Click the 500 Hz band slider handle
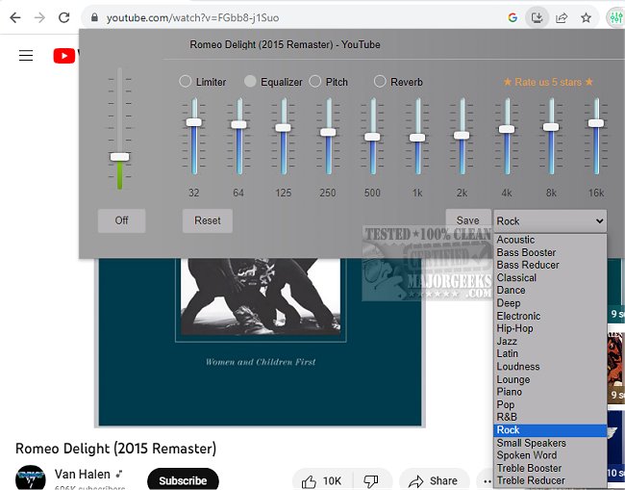625x490 pixels. 372,137
